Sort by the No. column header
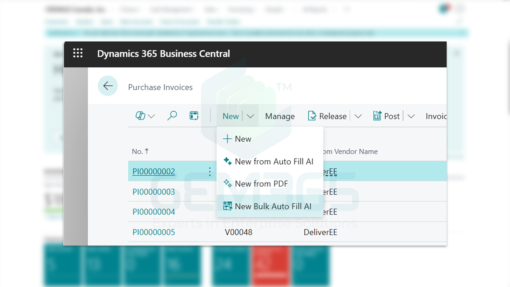This screenshot has height=287, width=510. pyautogui.click(x=141, y=151)
